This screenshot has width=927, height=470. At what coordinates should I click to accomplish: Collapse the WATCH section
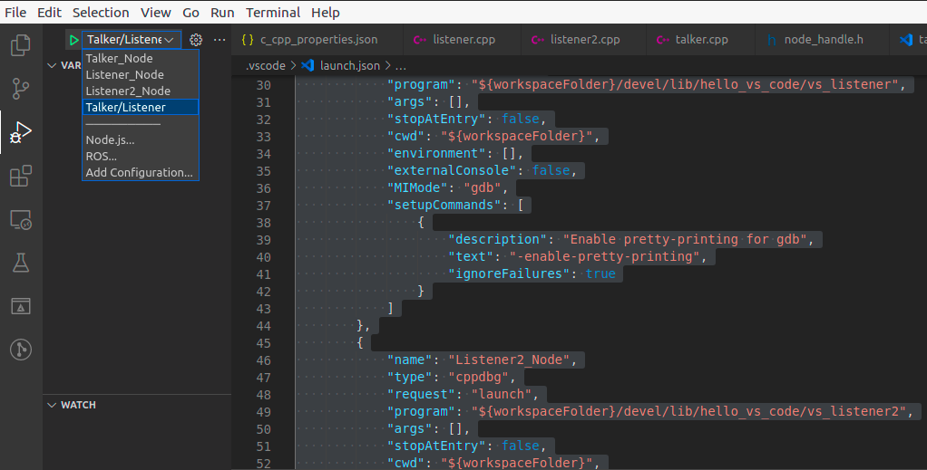coord(52,405)
